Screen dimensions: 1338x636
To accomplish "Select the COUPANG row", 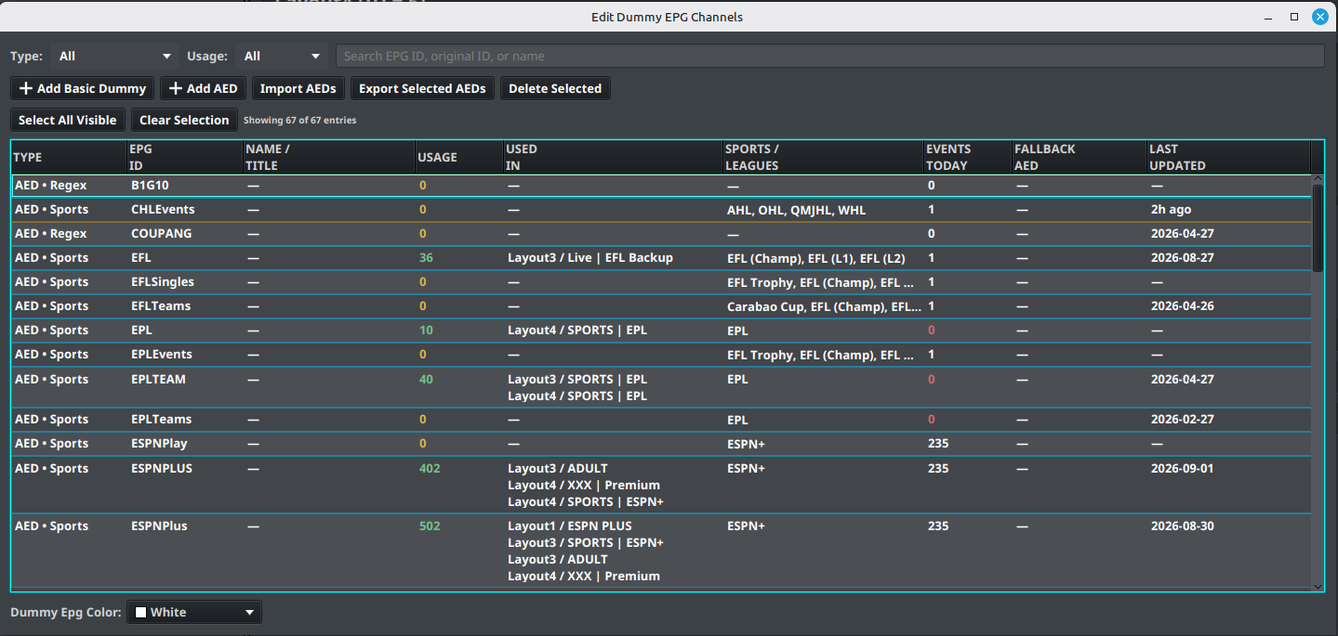I will click(x=661, y=234).
